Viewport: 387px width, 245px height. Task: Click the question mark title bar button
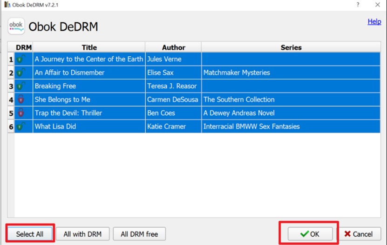coord(358,5)
